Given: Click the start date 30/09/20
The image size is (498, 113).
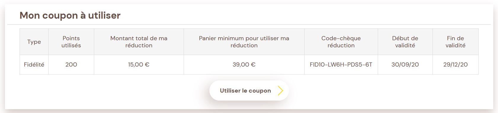Looking at the screenshot, I should [405, 64].
